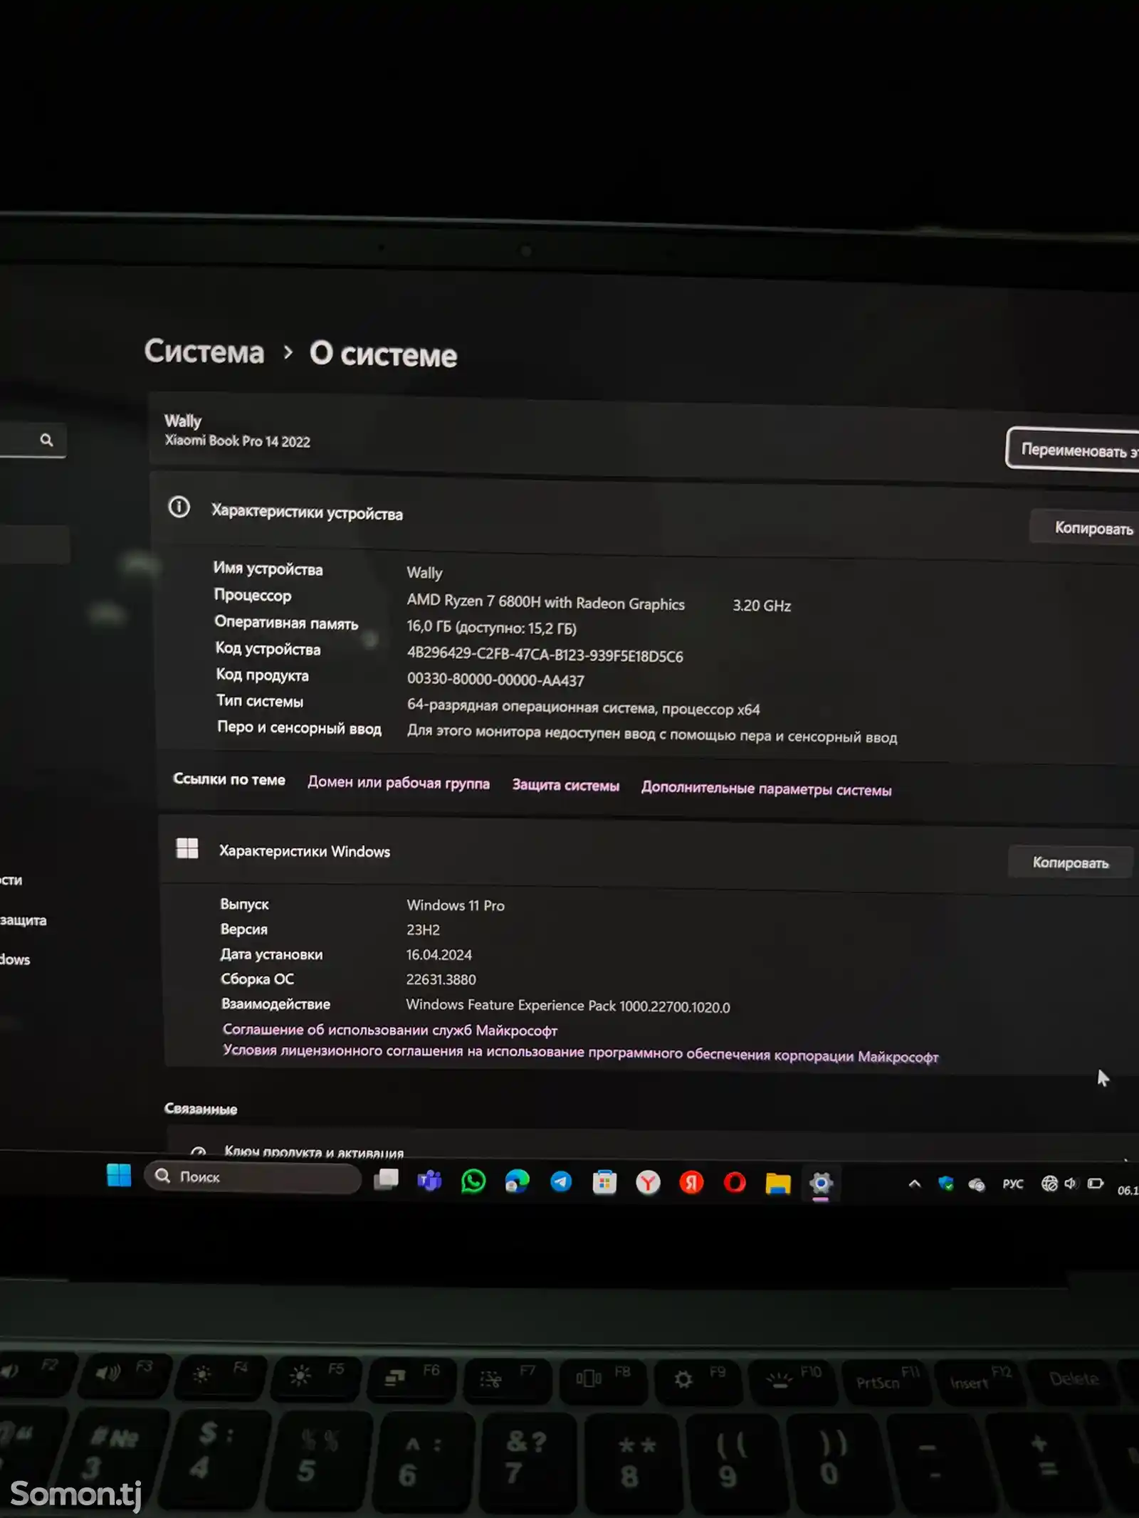
Task: Select the Settings gear taskbar icon
Action: click(821, 1184)
